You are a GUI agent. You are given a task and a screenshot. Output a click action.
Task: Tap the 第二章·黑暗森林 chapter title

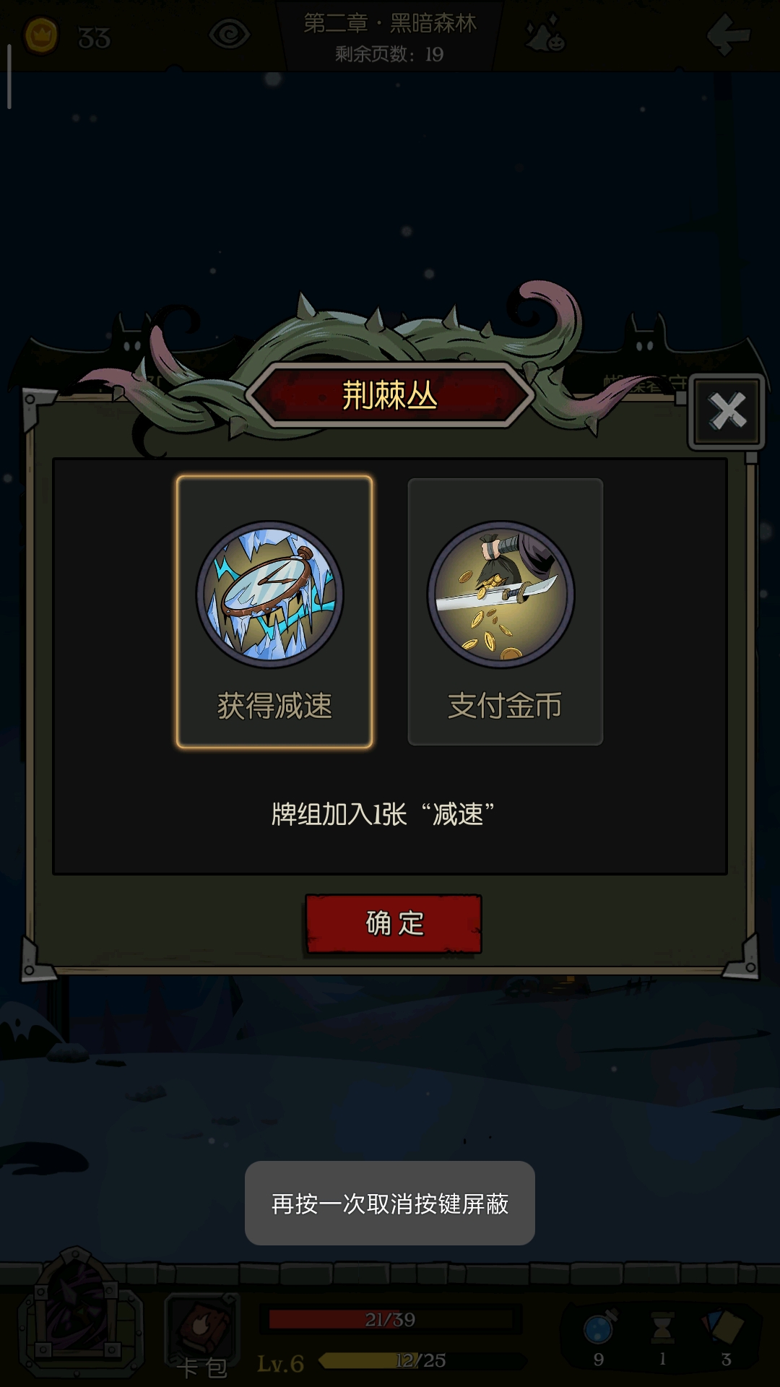pos(390,24)
